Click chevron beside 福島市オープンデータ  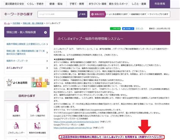(47, 61)
